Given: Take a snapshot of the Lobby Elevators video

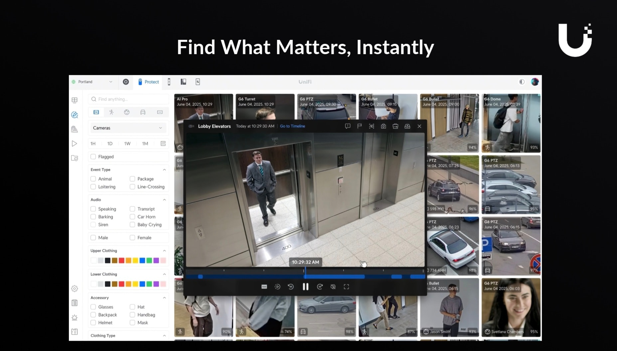Looking at the screenshot, I should 384,126.
